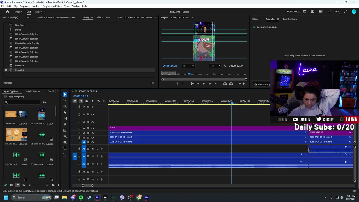Toggle visibility of track V4

point(93,128)
